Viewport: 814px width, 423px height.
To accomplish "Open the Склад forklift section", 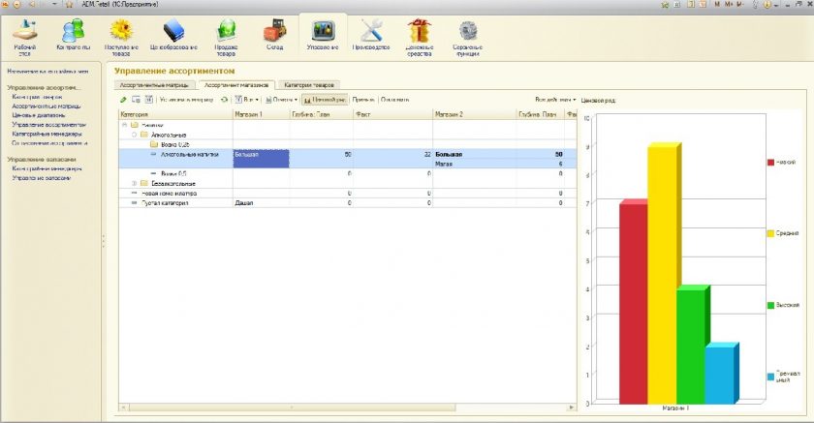I will (x=274, y=35).
